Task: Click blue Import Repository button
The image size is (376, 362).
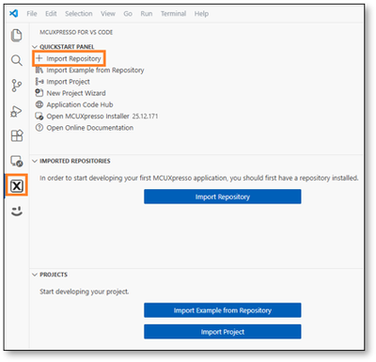Action: [x=223, y=197]
